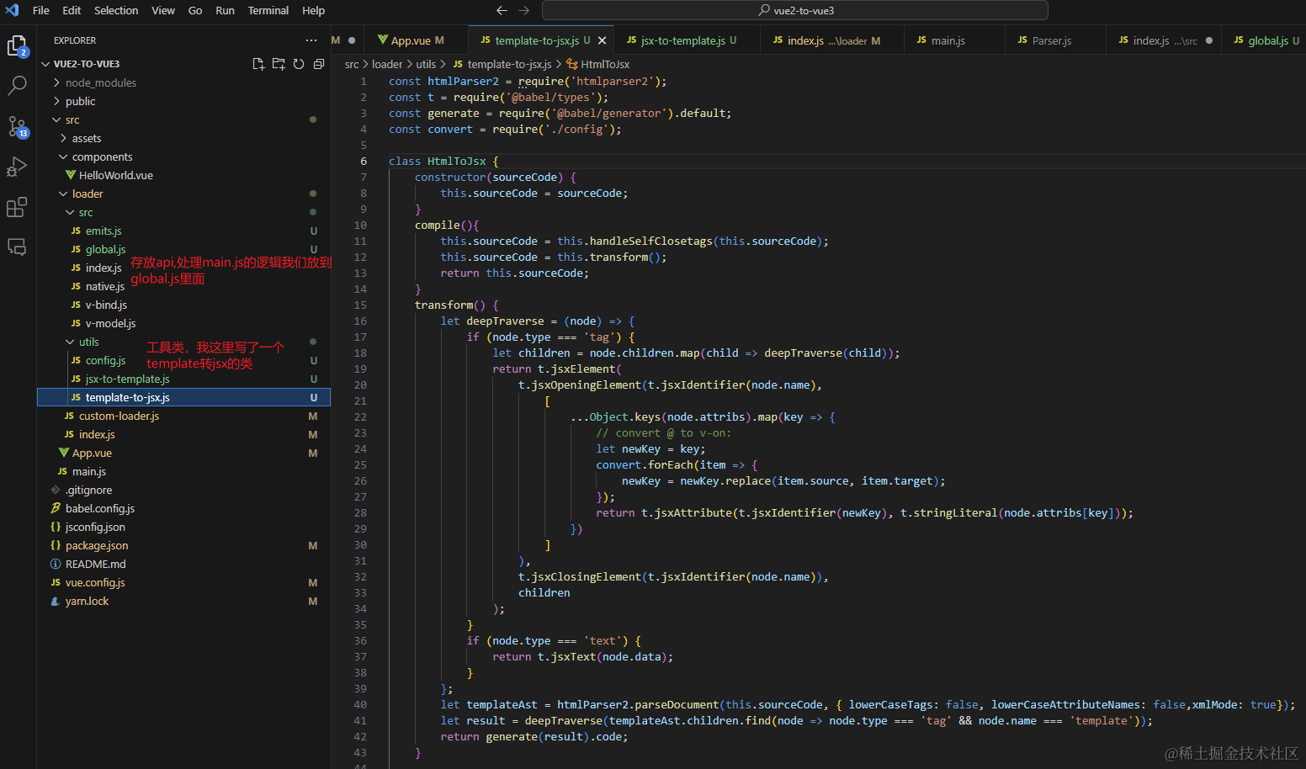Open the Help menu
1306x769 pixels.
[313, 10]
